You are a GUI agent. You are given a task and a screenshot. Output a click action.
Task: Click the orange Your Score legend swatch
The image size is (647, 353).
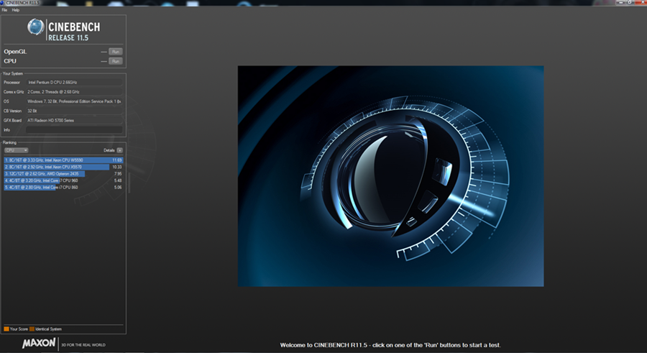click(6, 329)
